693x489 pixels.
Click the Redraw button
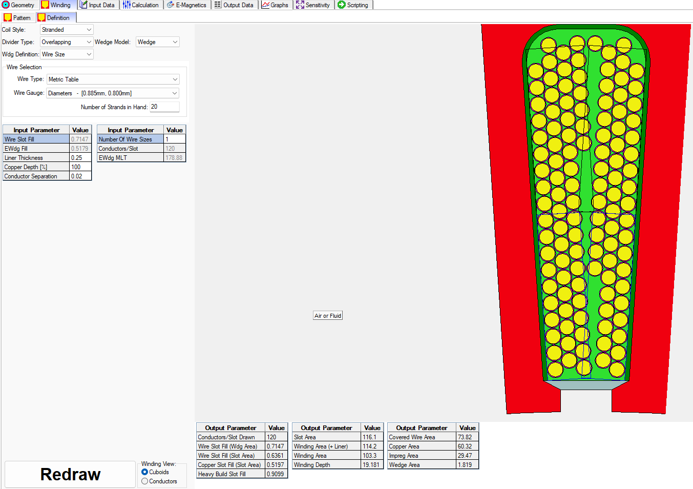point(70,474)
